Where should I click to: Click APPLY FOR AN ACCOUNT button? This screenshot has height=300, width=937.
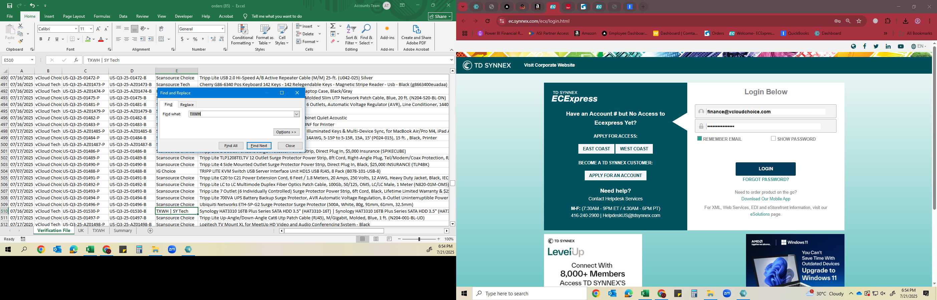(x=615, y=175)
